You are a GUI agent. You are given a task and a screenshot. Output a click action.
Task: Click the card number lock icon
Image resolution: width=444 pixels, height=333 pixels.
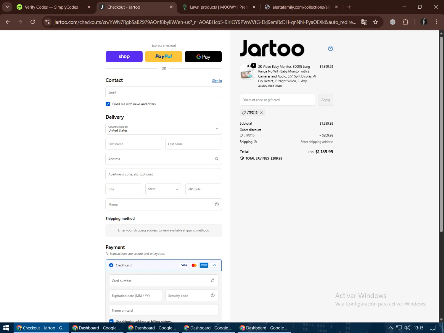tap(213, 280)
